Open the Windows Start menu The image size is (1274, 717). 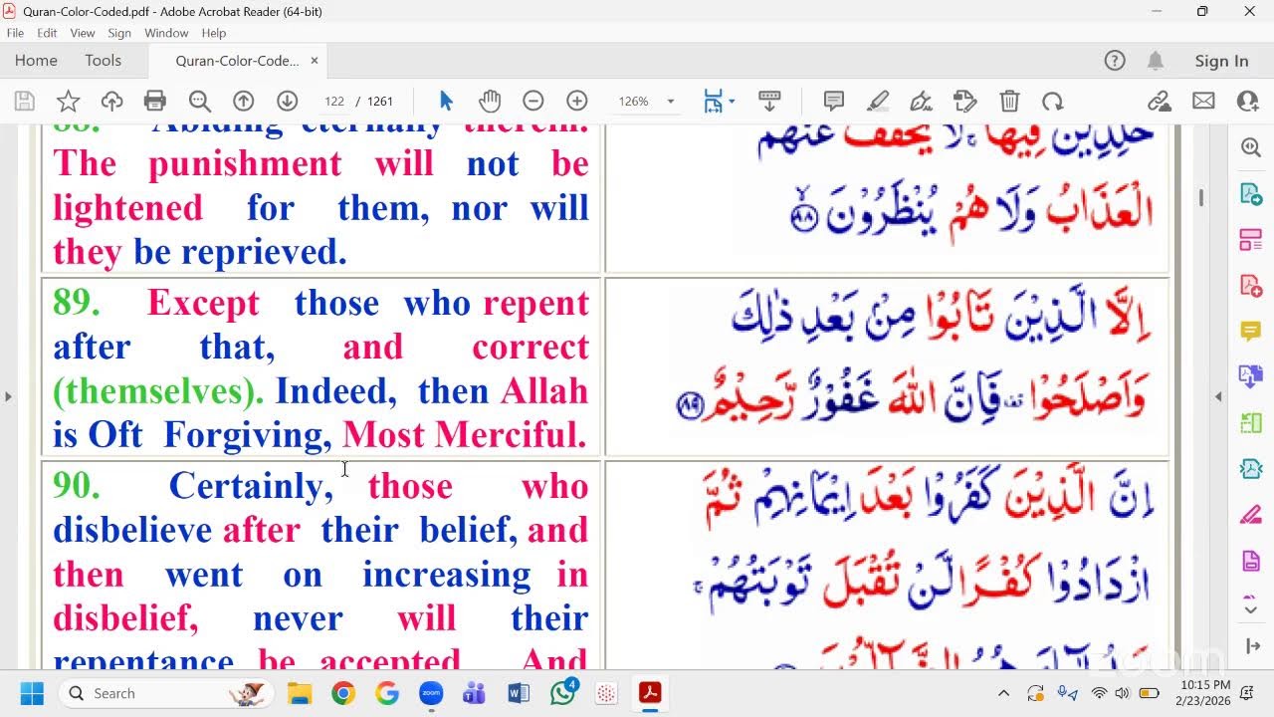32,693
